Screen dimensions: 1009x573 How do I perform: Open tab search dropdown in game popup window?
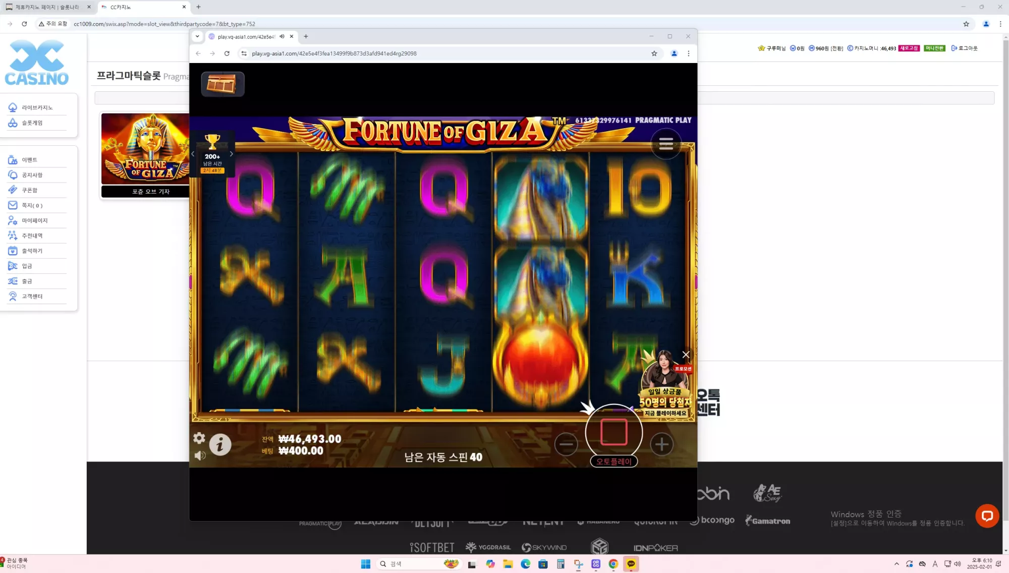click(x=197, y=36)
